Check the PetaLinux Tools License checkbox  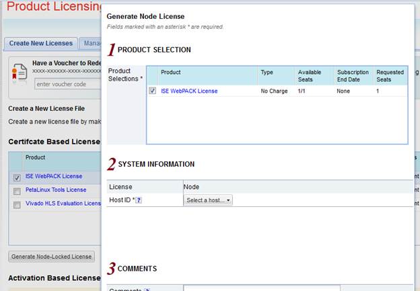tap(17, 191)
